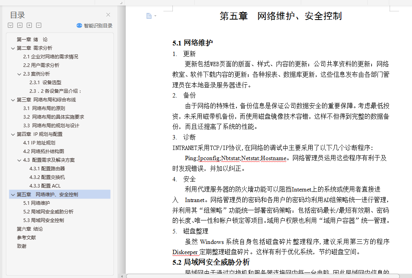412x278 pixels.
Task: Click the numbered item 磁盘整理
Action: click(196, 231)
